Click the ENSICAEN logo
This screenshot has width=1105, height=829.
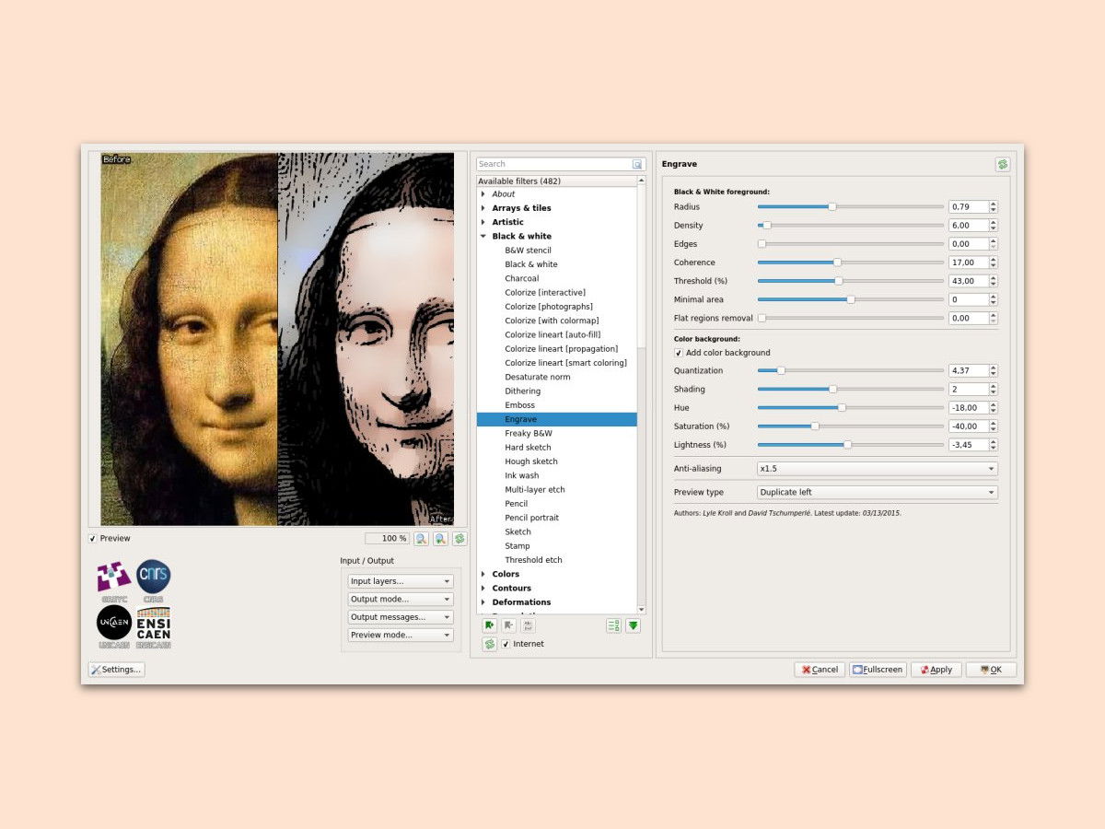click(153, 627)
